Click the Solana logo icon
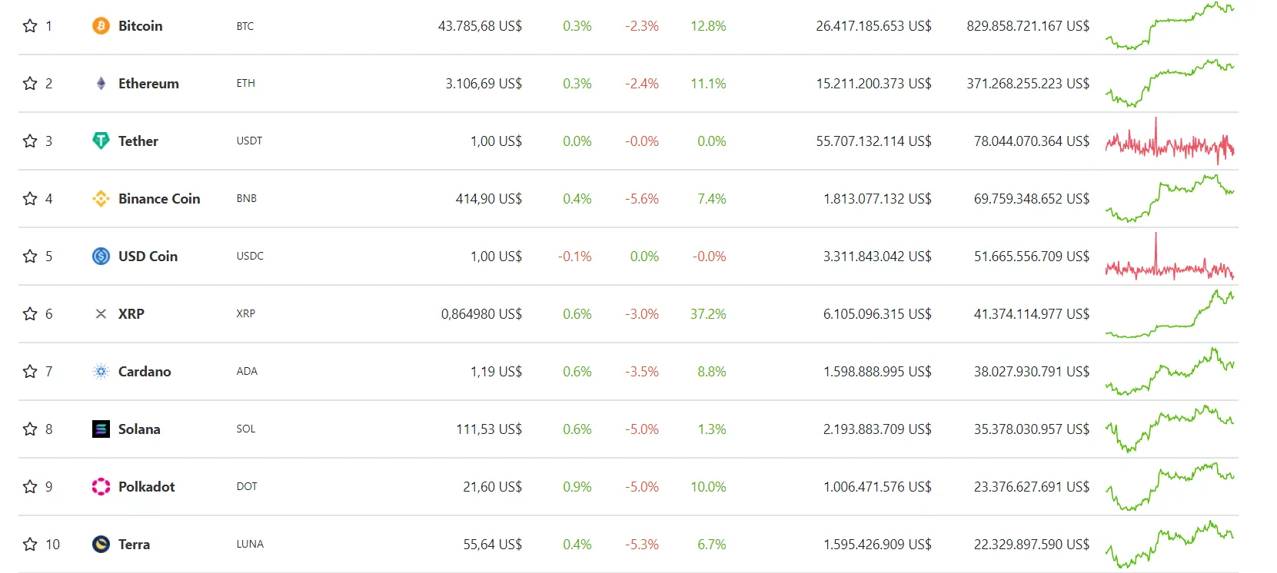Image resolution: width=1277 pixels, height=573 pixels. tap(101, 429)
